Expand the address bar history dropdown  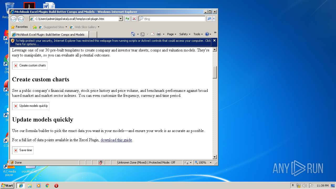coord(121,19)
